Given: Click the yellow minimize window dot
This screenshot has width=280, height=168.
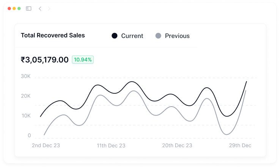Looking at the screenshot, I should coord(14,8).
